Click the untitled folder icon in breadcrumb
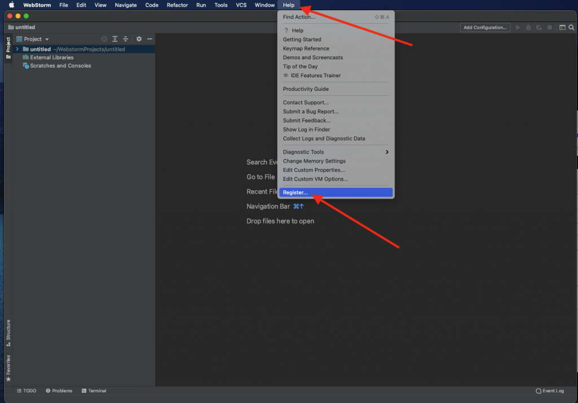The width and height of the screenshot is (578, 403). 11,27
